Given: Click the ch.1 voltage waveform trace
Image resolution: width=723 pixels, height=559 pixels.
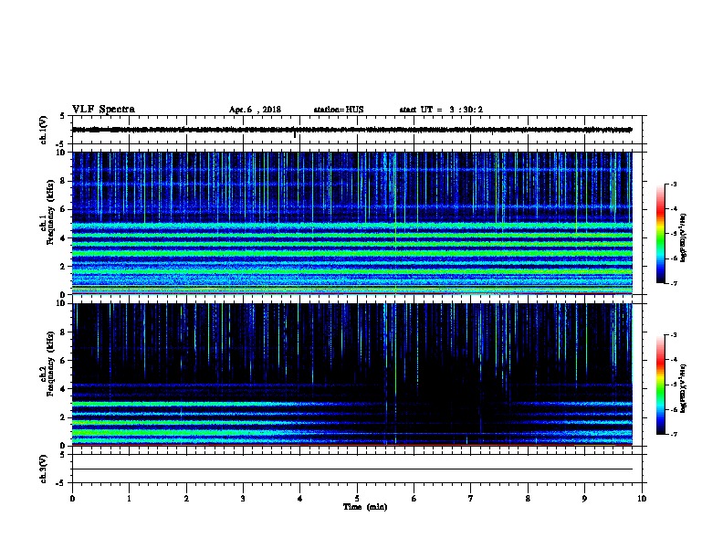Looking at the screenshot, I should point(352,130).
